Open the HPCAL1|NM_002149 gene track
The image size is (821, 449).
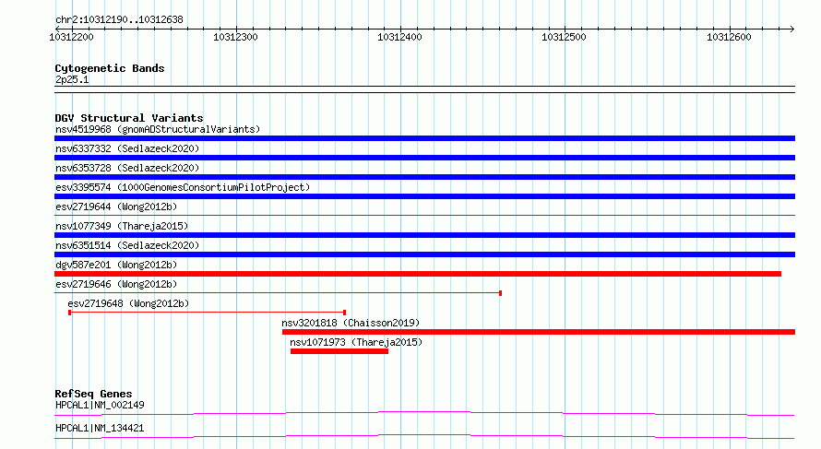coord(424,413)
